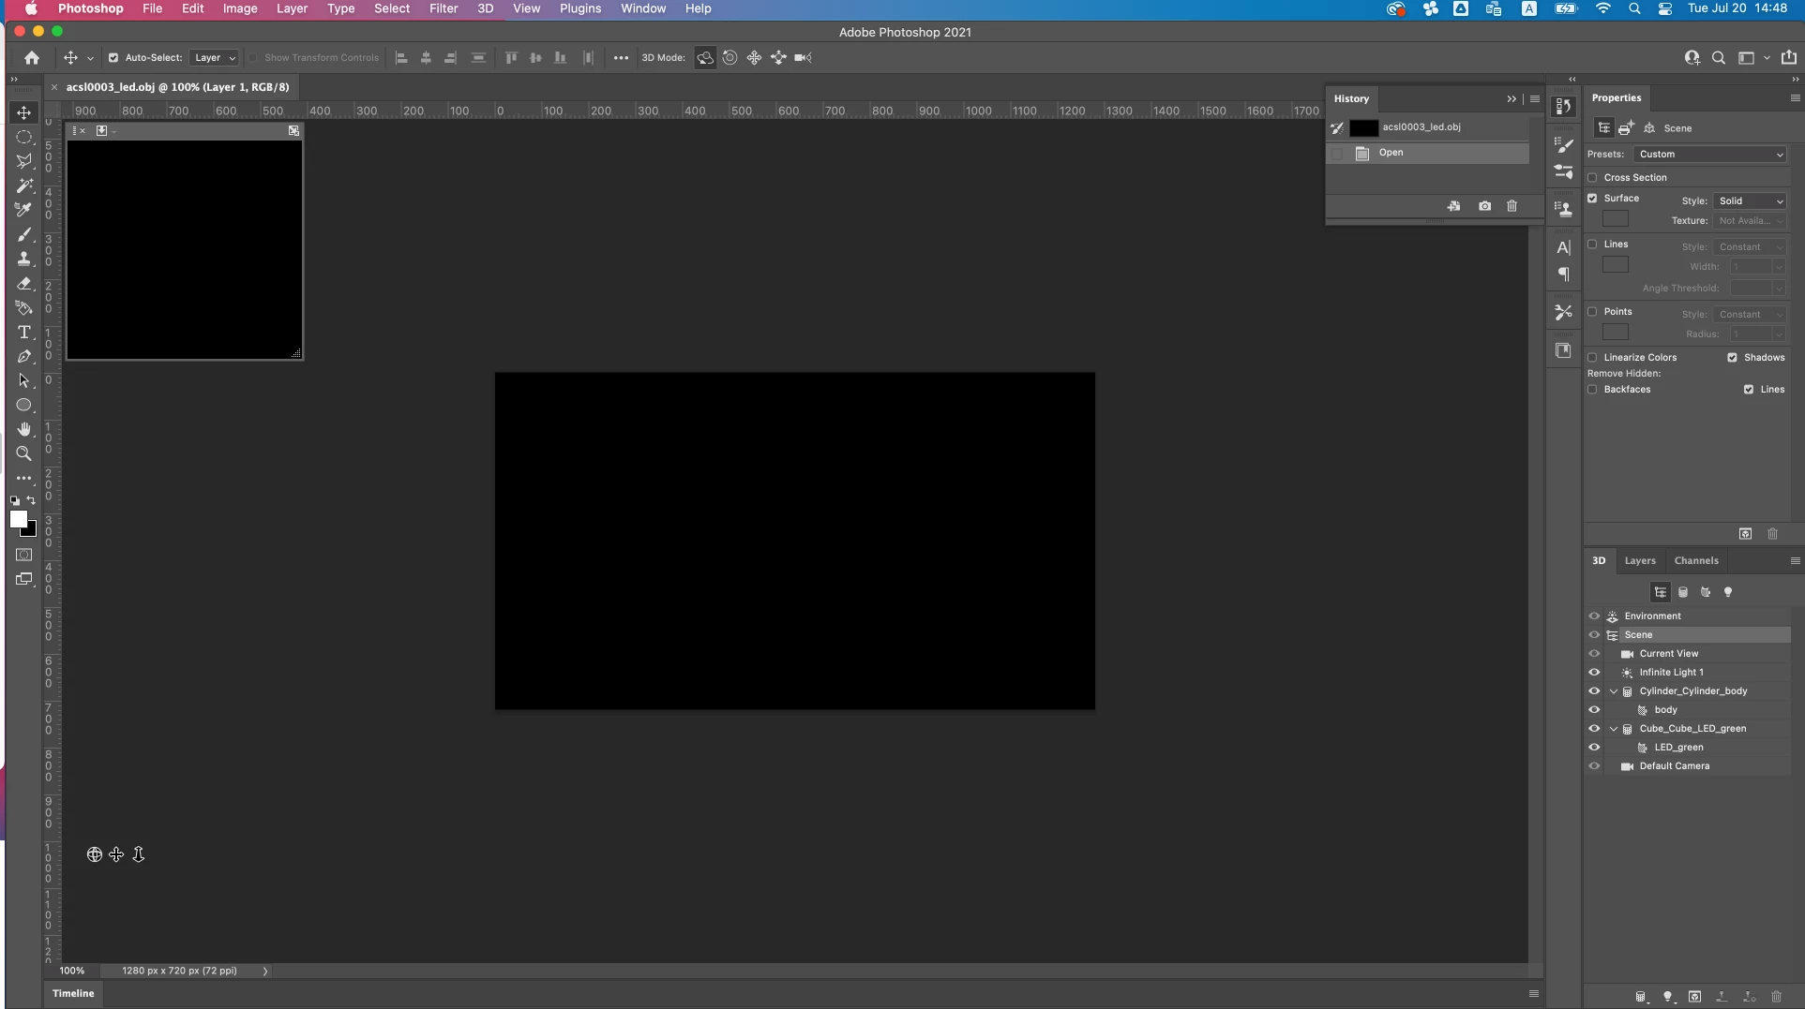1805x1009 pixels.
Task: Switch to the Channels tab
Action: [x=1696, y=561]
